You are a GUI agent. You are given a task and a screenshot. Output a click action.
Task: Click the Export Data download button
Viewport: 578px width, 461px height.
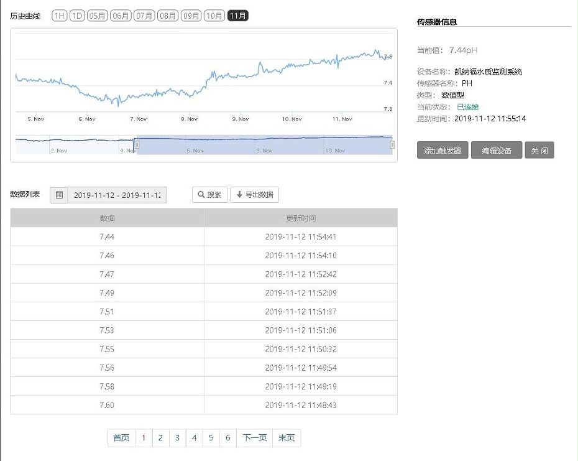click(x=254, y=195)
